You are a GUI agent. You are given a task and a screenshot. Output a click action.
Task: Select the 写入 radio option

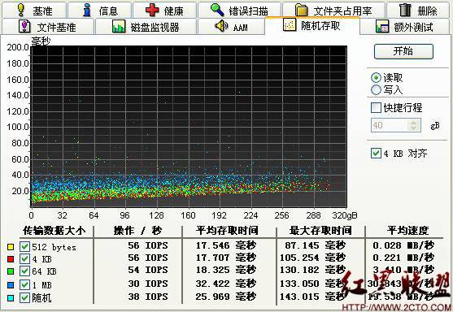[376, 89]
